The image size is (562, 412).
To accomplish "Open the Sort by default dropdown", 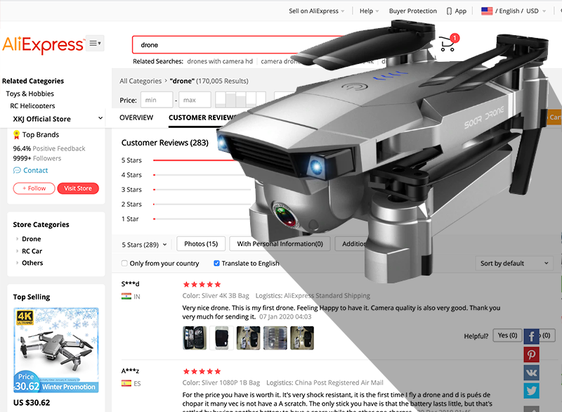I will (x=514, y=263).
